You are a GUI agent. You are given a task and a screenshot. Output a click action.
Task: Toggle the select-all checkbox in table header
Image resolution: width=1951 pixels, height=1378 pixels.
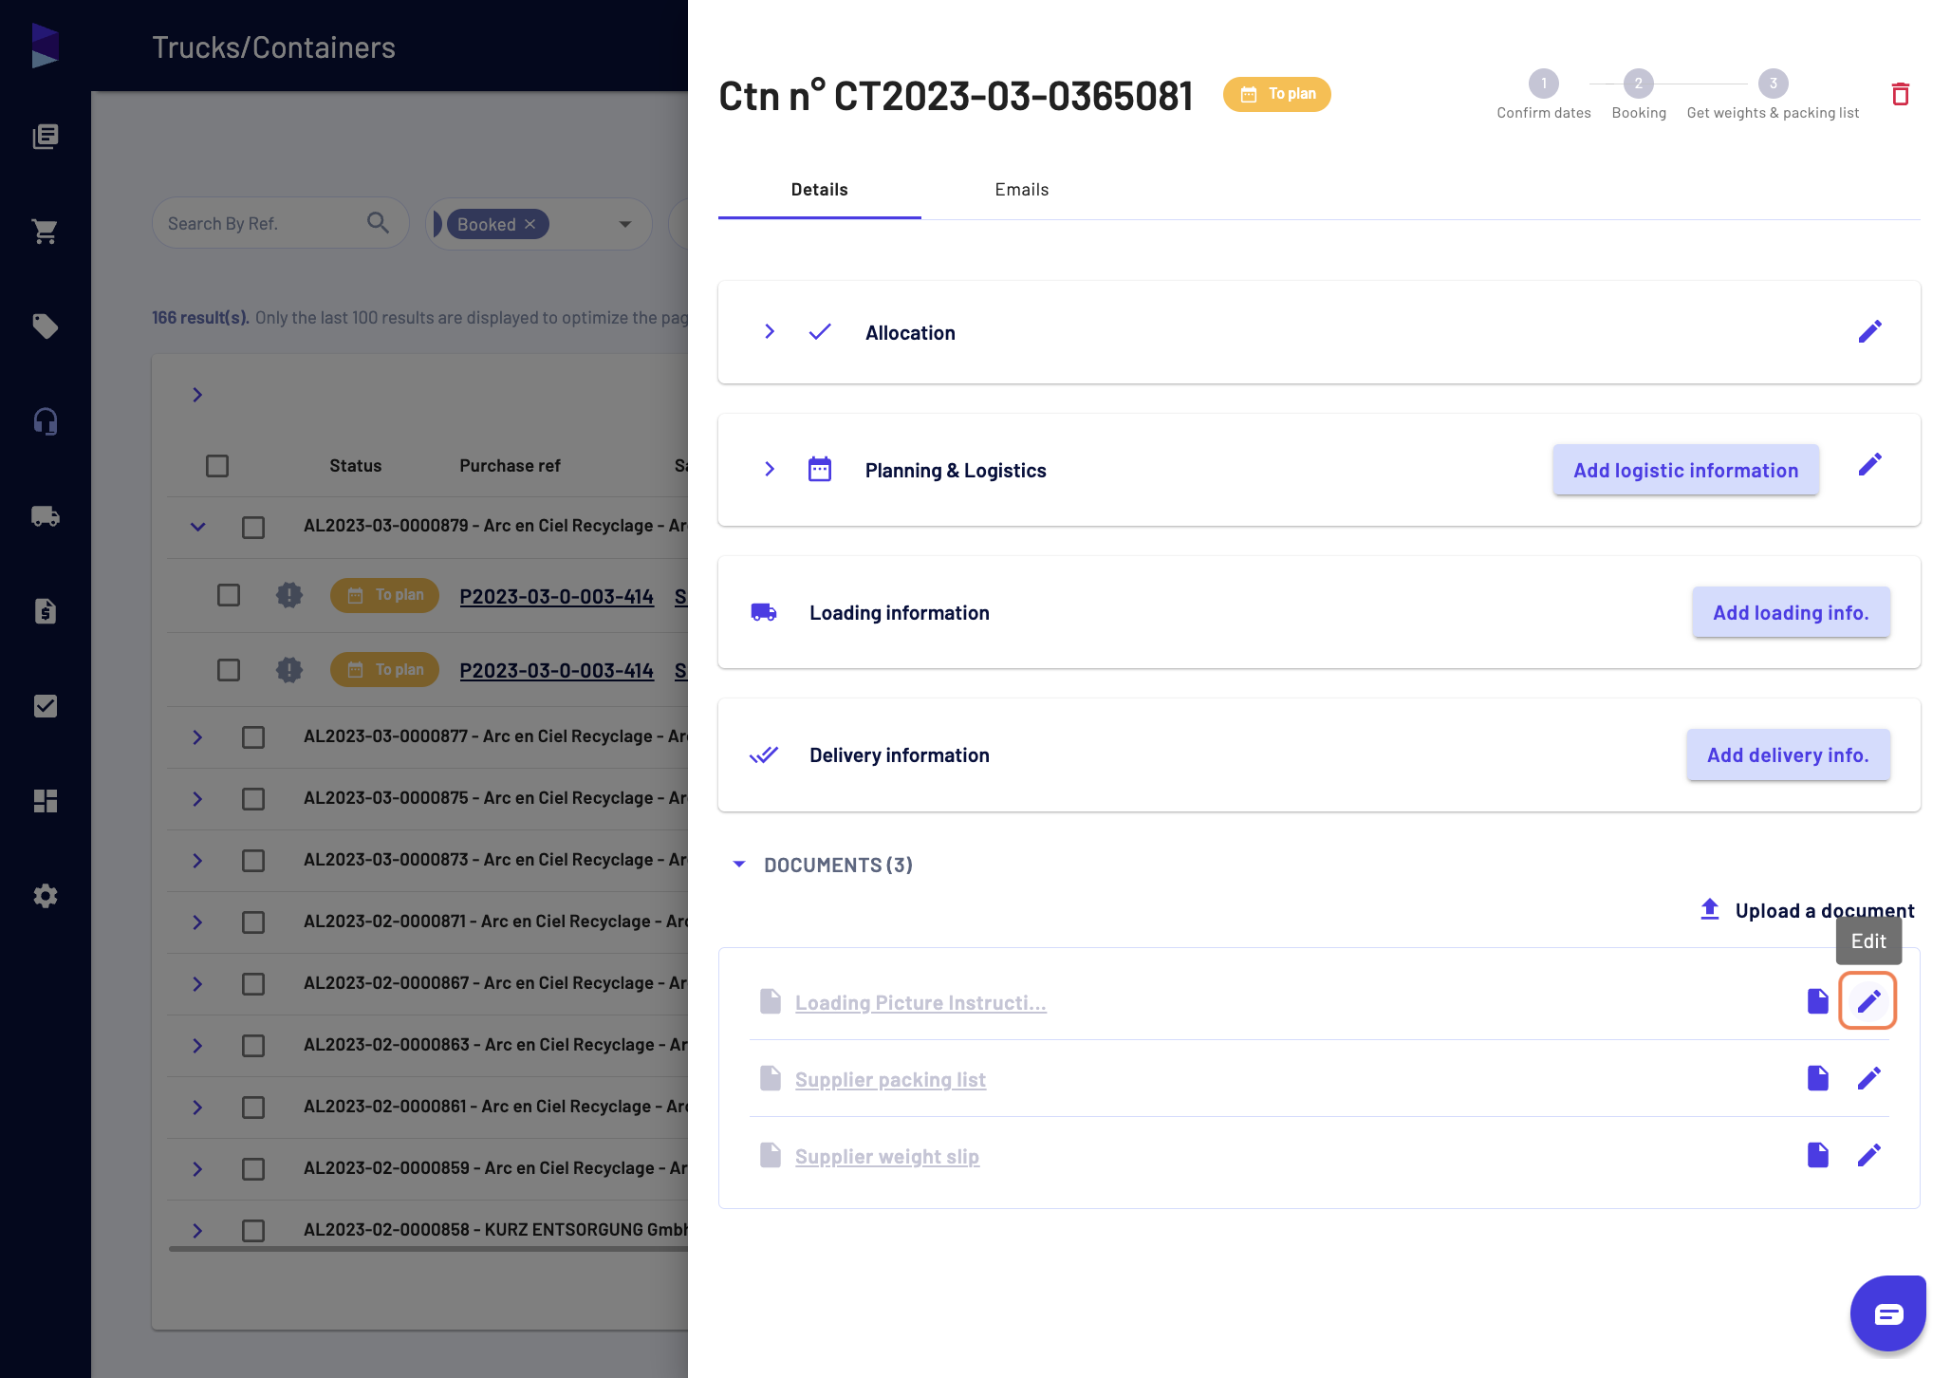(217, 466)
